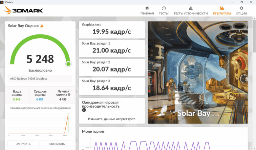Click the Извините, данные отсутствуют message

tap(112, 119)
